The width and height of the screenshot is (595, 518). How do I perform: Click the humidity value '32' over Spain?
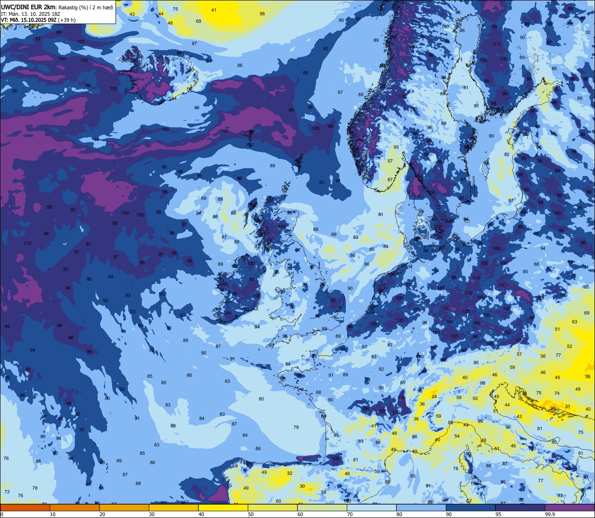[290, 473]
